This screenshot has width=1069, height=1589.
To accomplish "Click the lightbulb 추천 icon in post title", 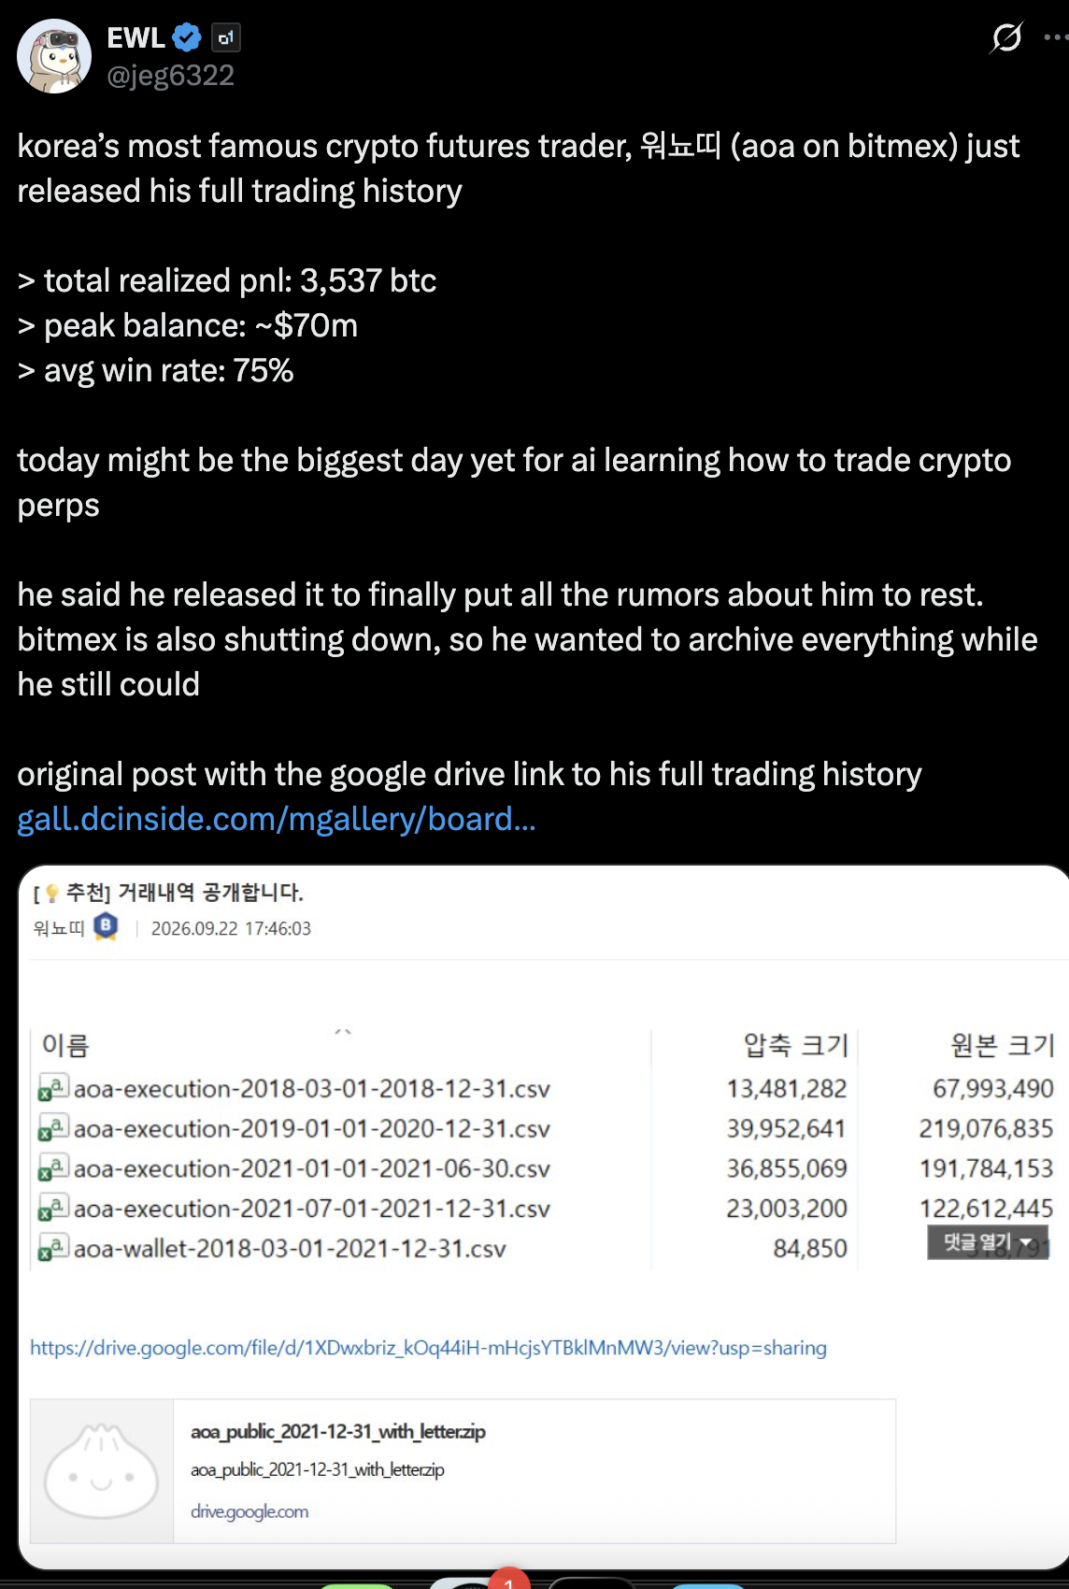I will point(52,894).
